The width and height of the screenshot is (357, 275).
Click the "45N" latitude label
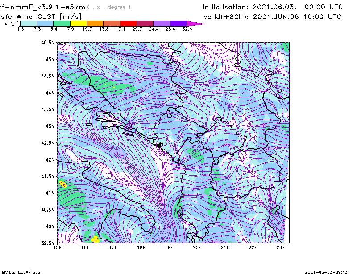point(50,59)
